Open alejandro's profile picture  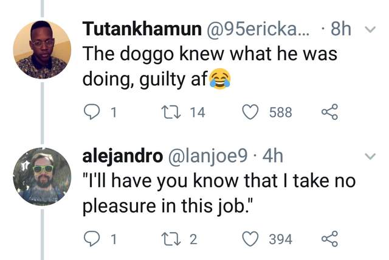click(x=42, y=177)
